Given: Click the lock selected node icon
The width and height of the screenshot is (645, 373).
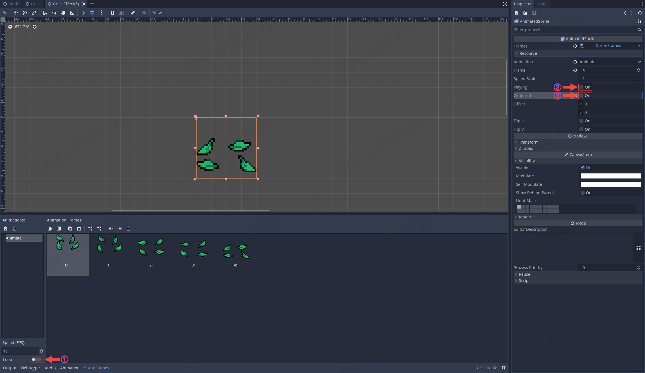Looking at the screenshot, I should [x=112, y=13].
